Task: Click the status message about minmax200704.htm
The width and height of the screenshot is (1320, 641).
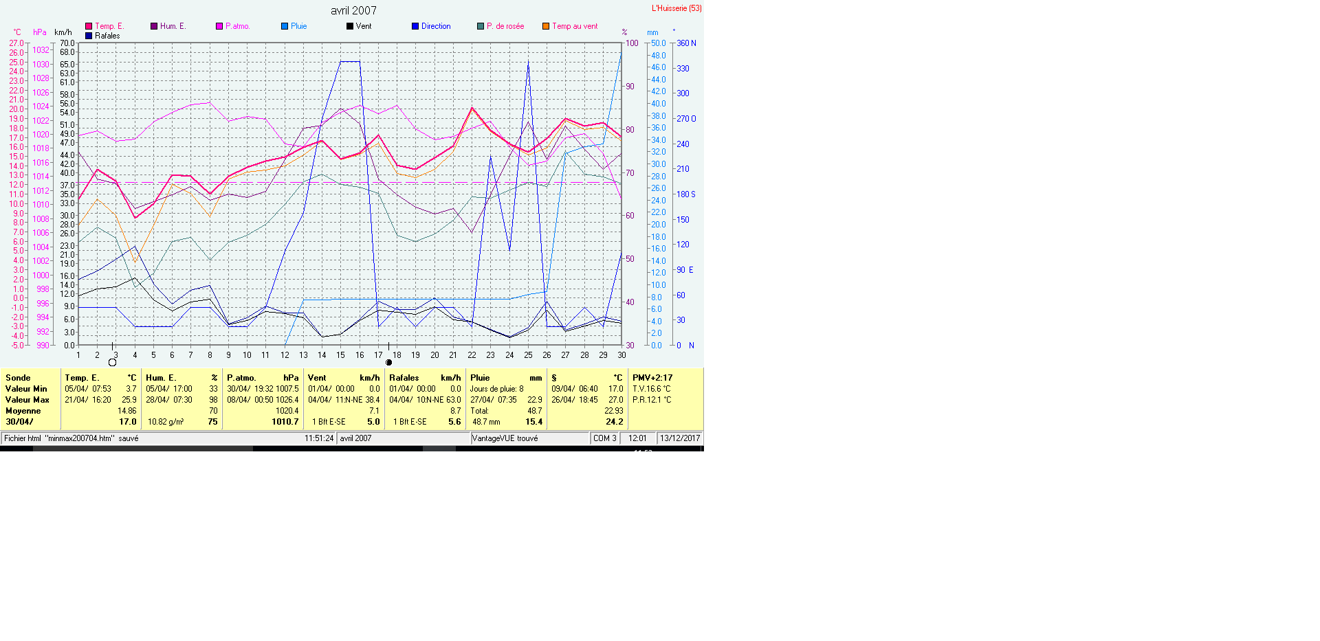Action: (x=71, y=438)
